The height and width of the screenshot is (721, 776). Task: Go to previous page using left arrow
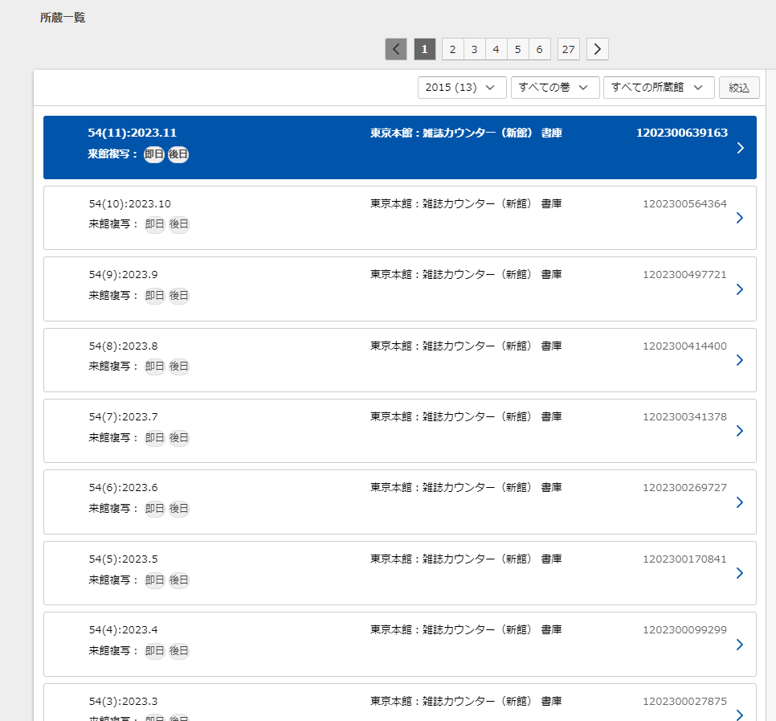396,49
